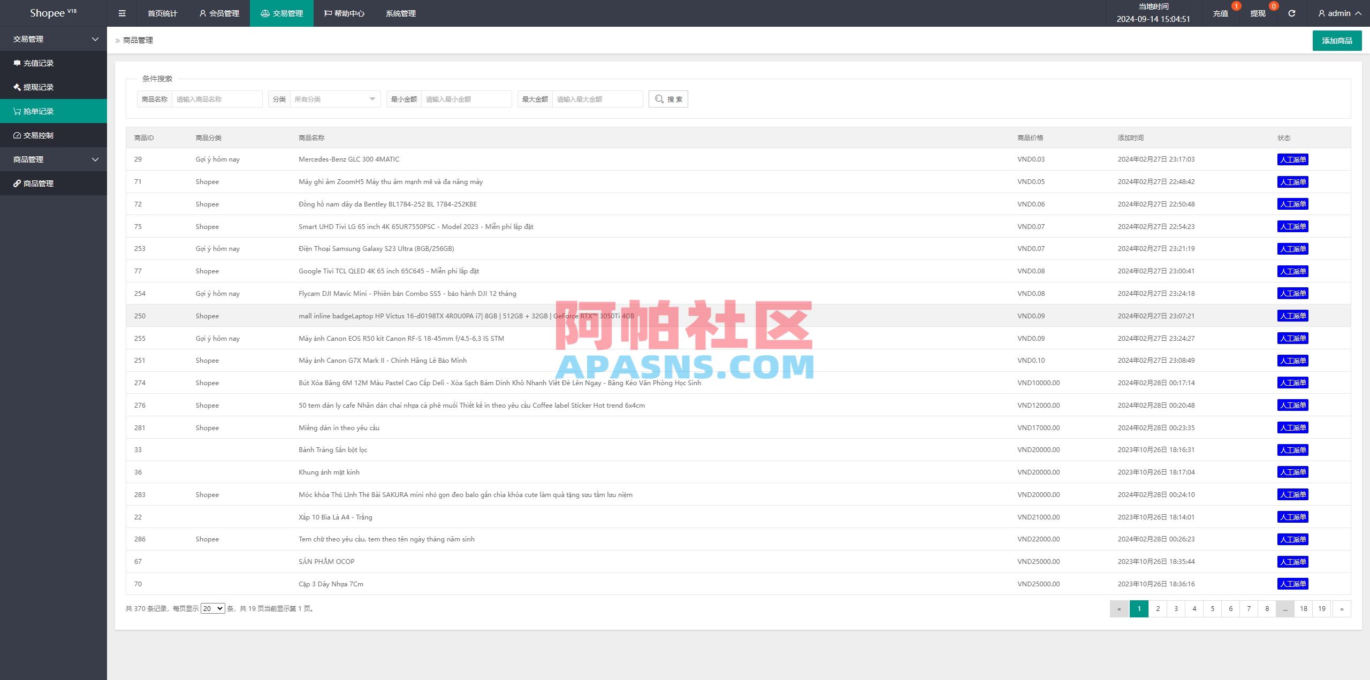This screenshot has height=680, width=1370.
Task: Open the 提现记录 withdrawal records section
Action: pyautogui.click(x=37, y=87)
